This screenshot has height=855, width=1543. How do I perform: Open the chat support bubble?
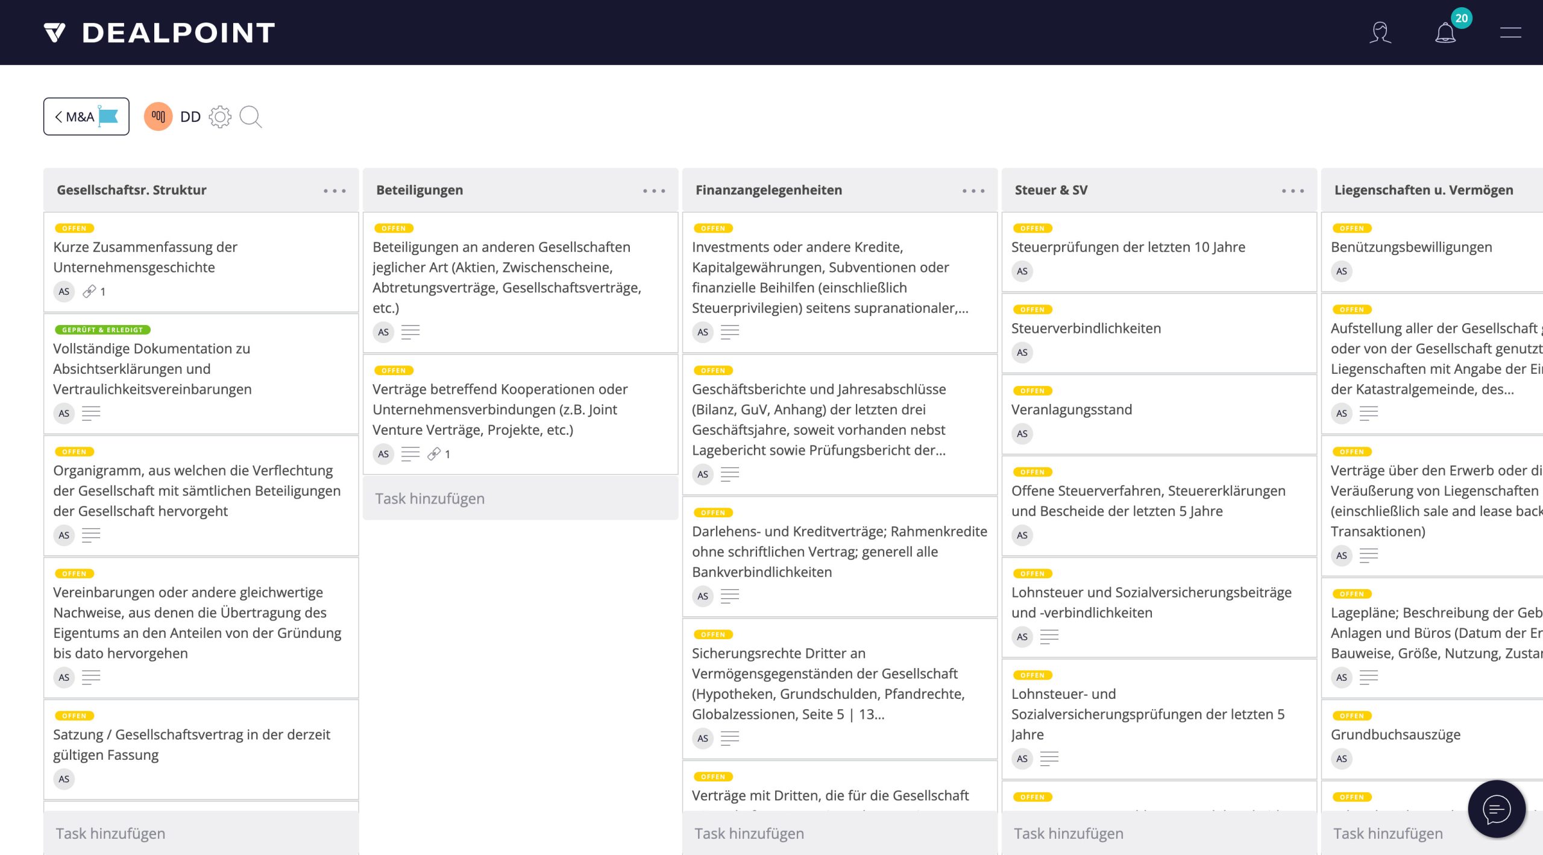pos(1496,809)
